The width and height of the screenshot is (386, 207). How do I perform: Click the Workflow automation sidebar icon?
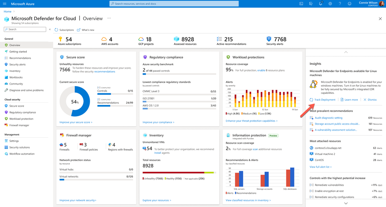(x=6, y=154)
